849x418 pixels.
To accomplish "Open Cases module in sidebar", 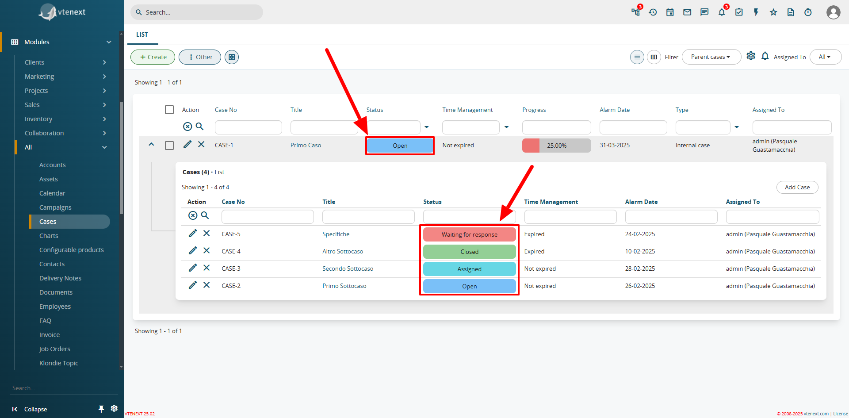I will click(70, 222).
